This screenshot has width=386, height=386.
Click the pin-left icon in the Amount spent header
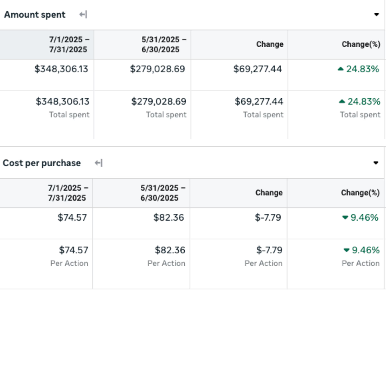pyautogui.click(x=82, y=15)
